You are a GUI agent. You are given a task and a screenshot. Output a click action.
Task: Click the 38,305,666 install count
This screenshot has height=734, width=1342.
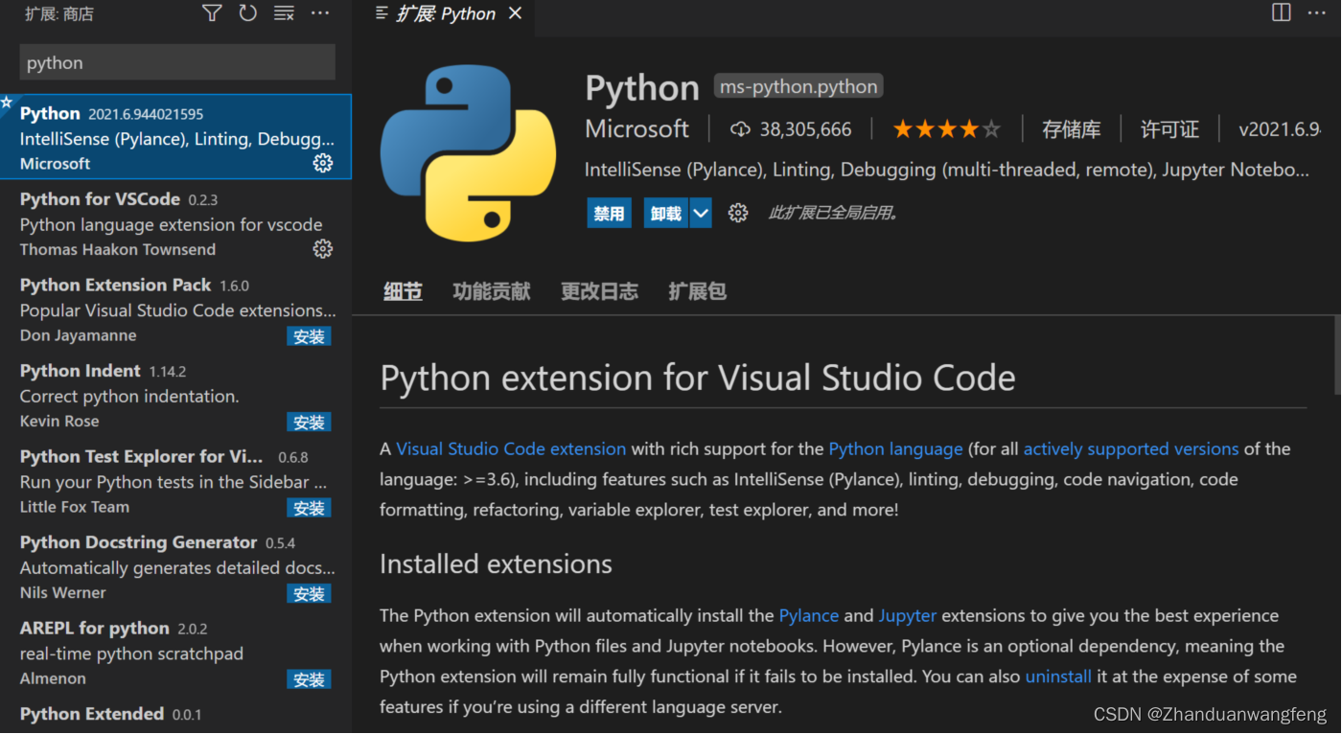tap(805, 129)
